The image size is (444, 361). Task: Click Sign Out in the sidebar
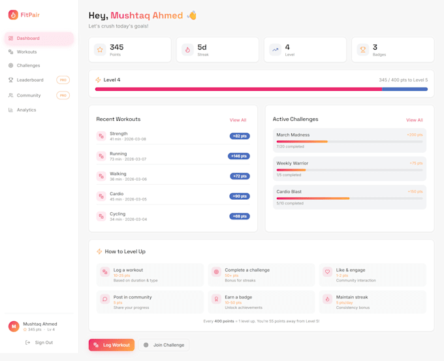coord(39,343)
